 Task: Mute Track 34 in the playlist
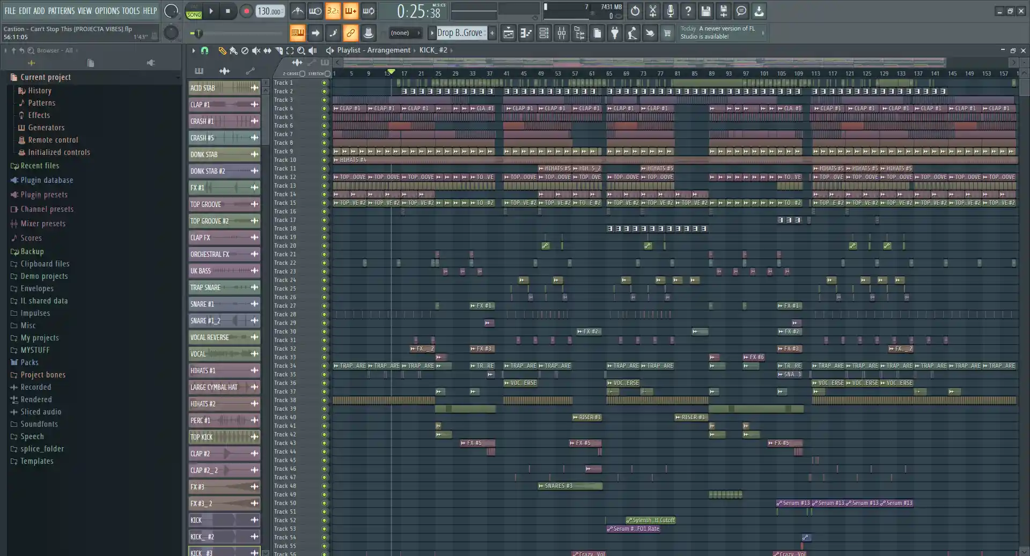coord(324,366)
